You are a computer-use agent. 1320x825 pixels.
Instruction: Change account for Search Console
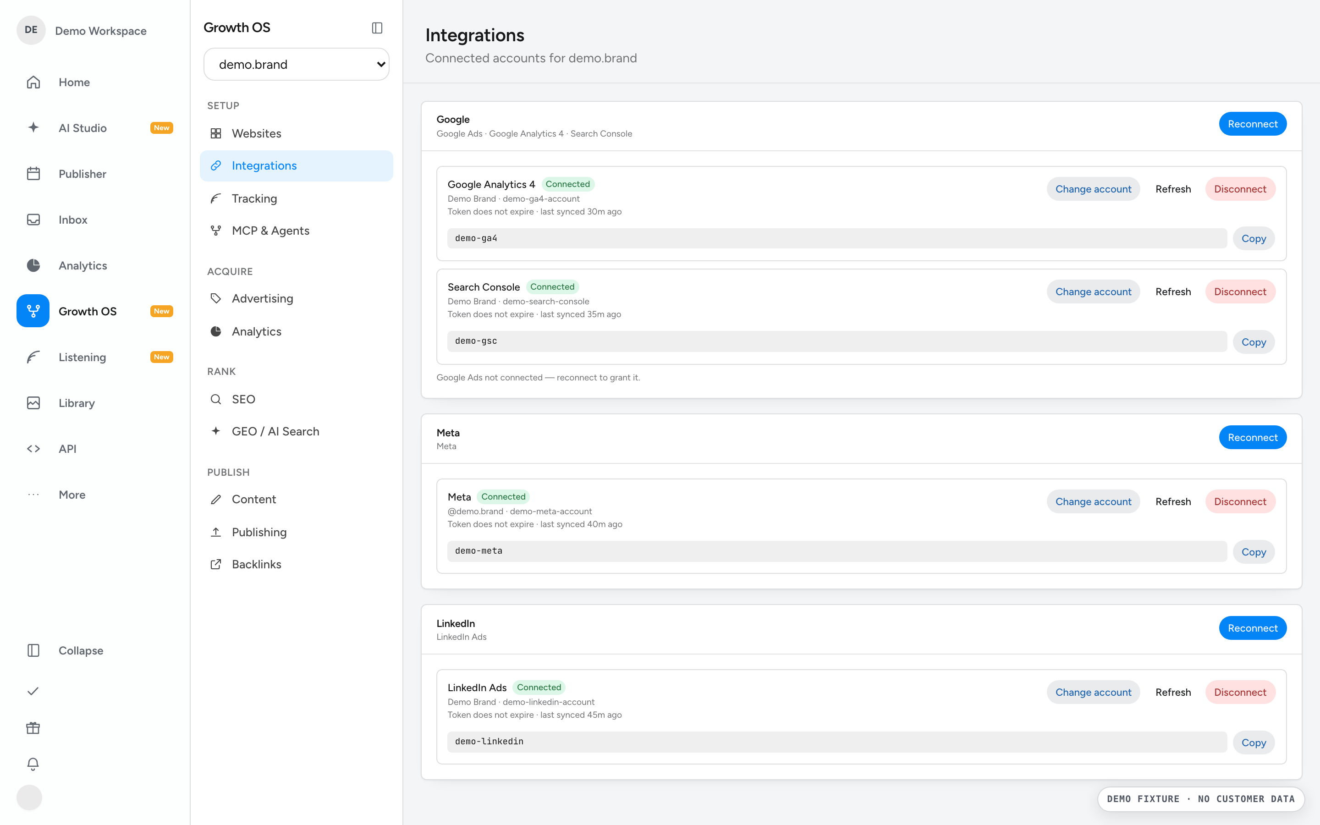[x=1093, y=291]
